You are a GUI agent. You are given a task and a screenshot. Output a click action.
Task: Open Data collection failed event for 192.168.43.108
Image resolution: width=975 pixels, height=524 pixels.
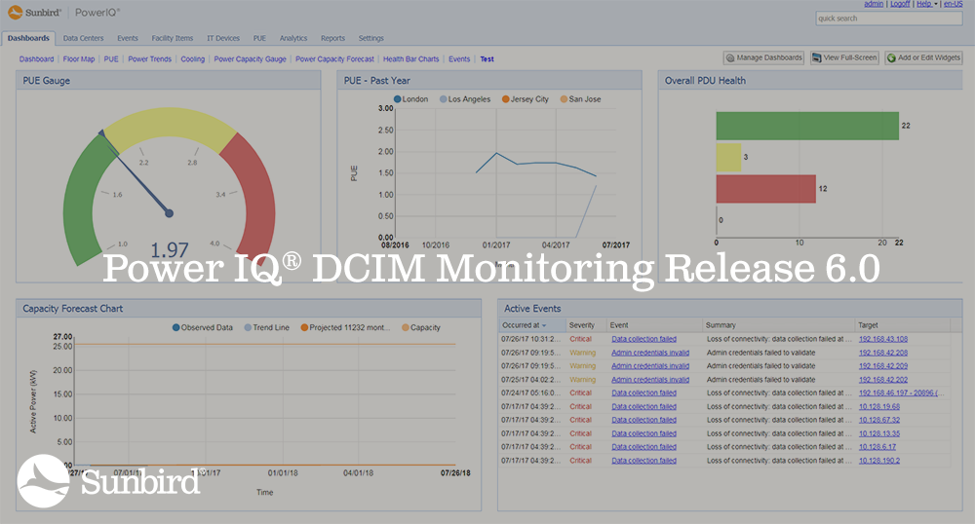click(643, 340)
